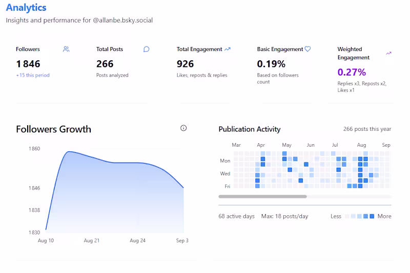This screenshot has height=273, width=410.
Task: Click the Publication Activity title
Action: [250, 129]
